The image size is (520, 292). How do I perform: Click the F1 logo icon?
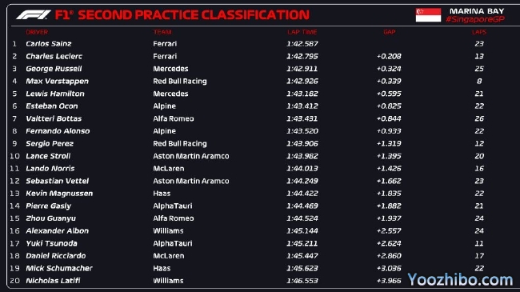[34, 15]
